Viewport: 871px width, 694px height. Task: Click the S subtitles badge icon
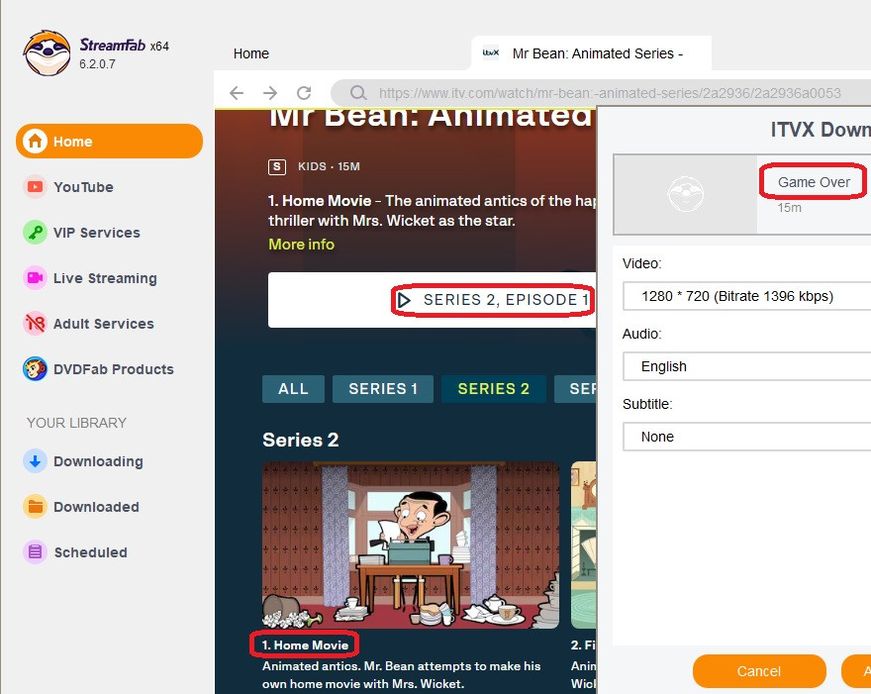[276, 166]
